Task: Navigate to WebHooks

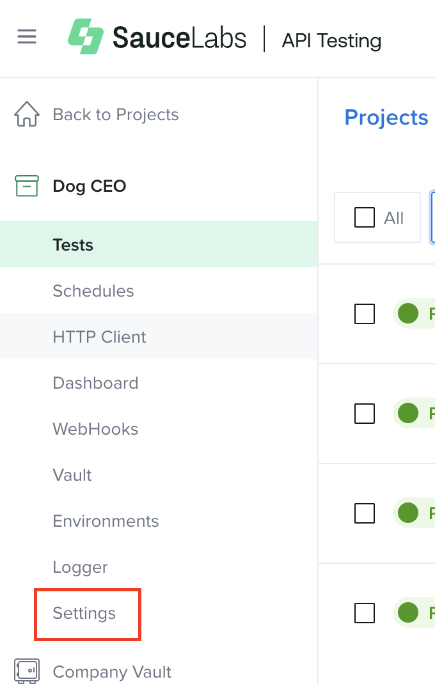Action: pyautogui.click(x=95, y=429)
